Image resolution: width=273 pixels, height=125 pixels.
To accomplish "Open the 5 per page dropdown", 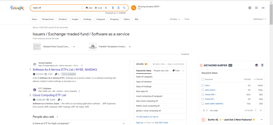I will 205,110.
